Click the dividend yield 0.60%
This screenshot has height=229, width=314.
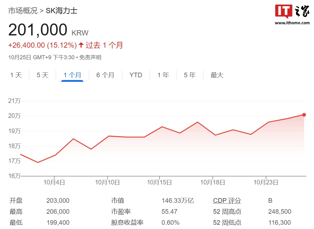[170, 223]
